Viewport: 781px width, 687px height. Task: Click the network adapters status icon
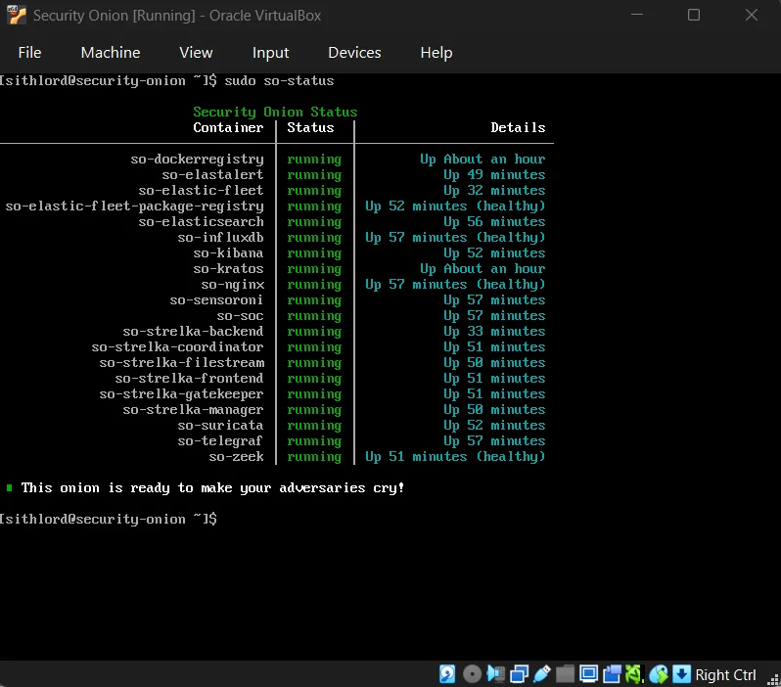pos(519,674)
